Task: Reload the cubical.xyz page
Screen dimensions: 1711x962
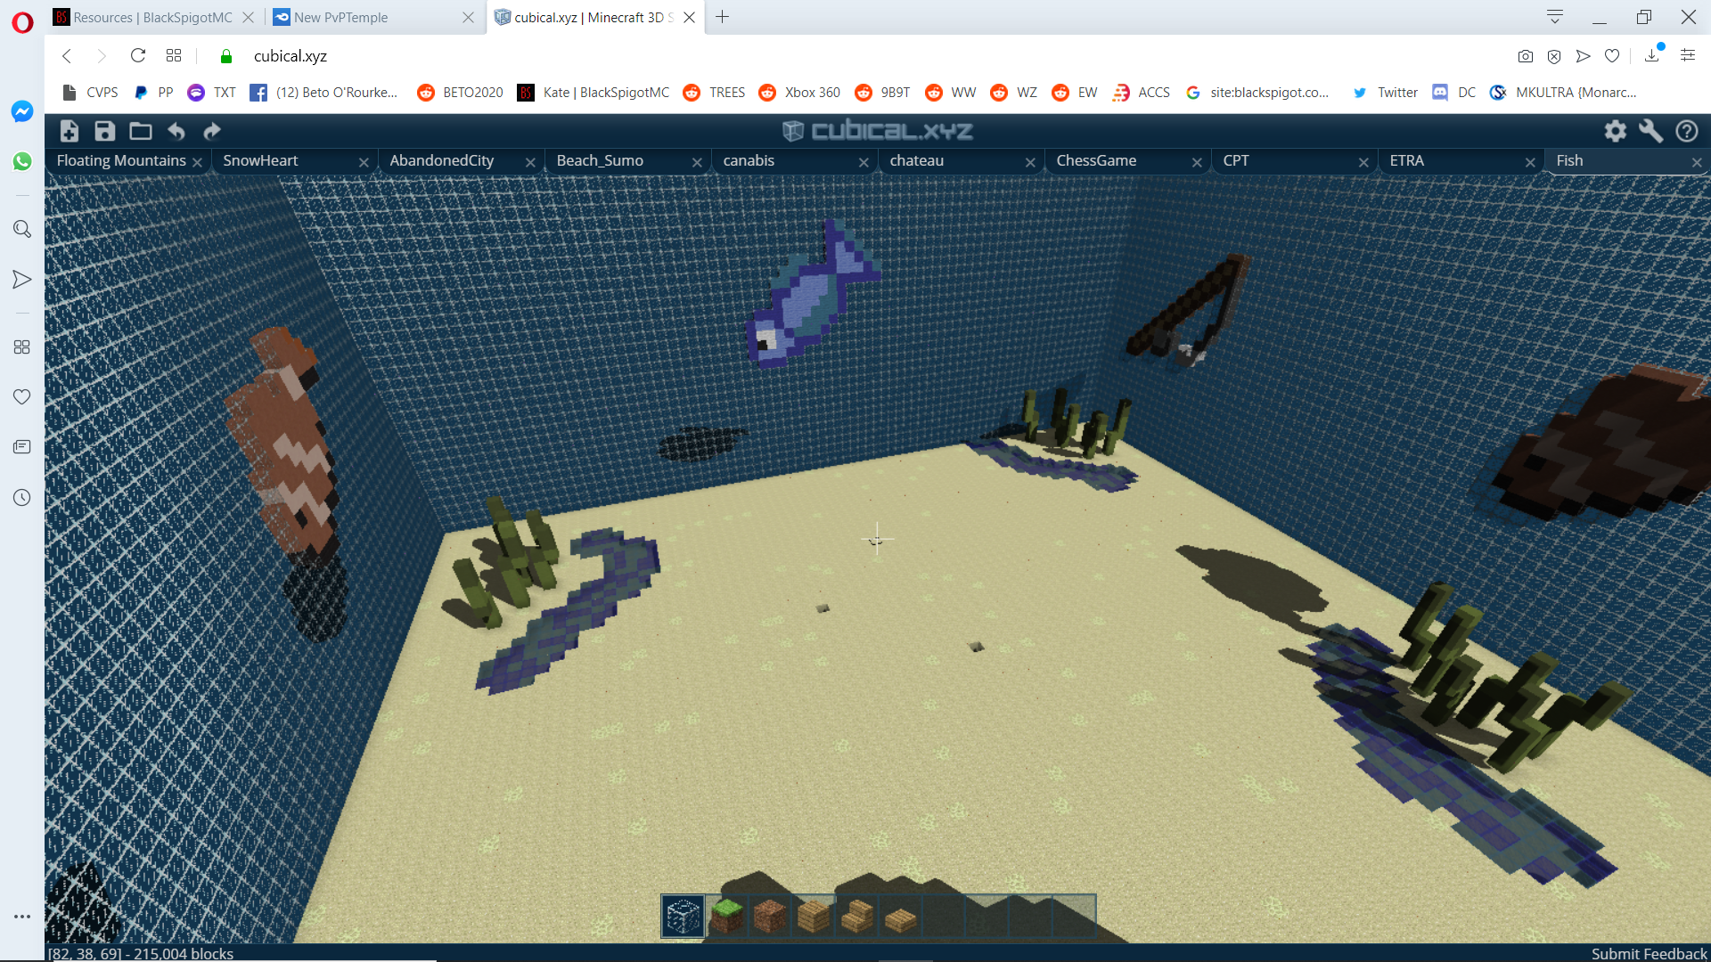Action: pos(138,56)
